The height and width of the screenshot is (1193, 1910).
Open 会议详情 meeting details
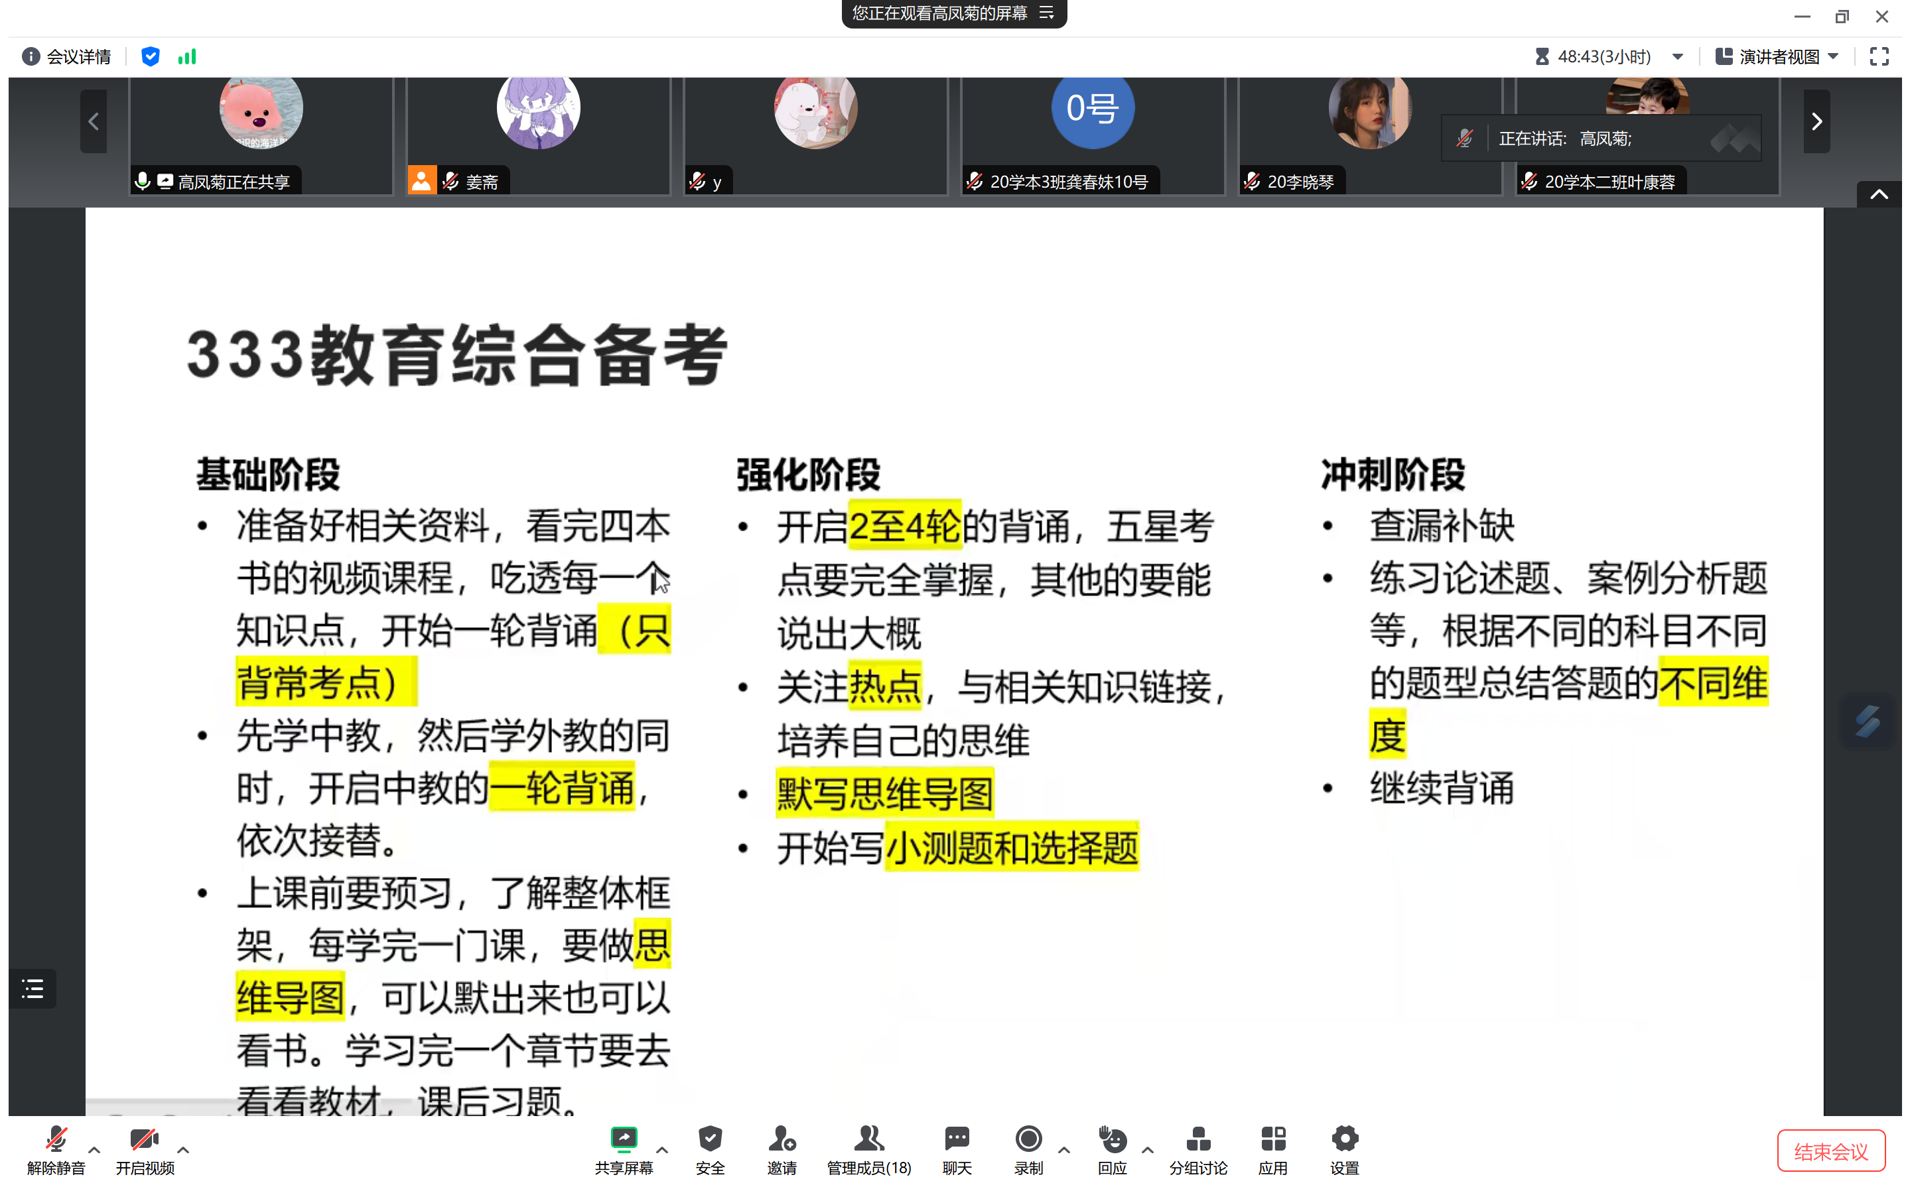pyautogui.click(x=67, y=56)
